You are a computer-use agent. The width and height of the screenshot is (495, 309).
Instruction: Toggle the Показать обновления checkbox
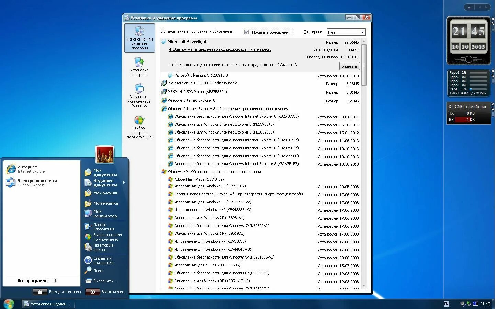click(246, 32)
